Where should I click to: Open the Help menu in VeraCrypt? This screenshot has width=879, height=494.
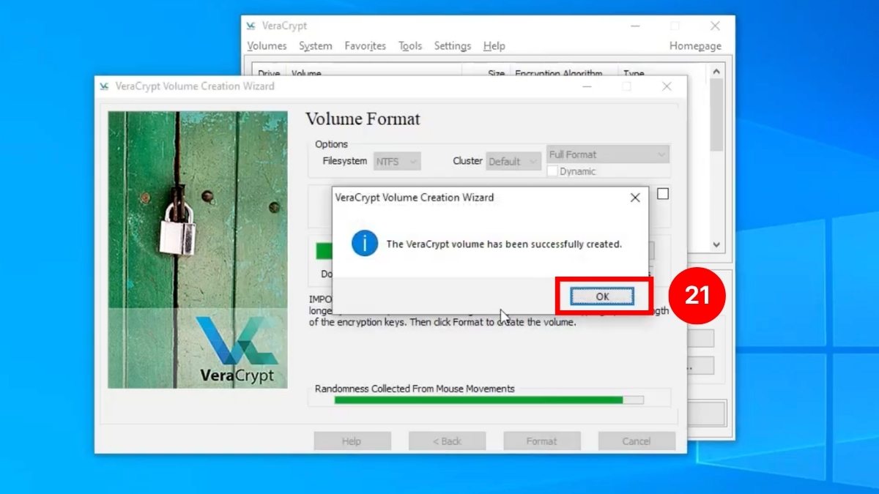tap(494, 45)
